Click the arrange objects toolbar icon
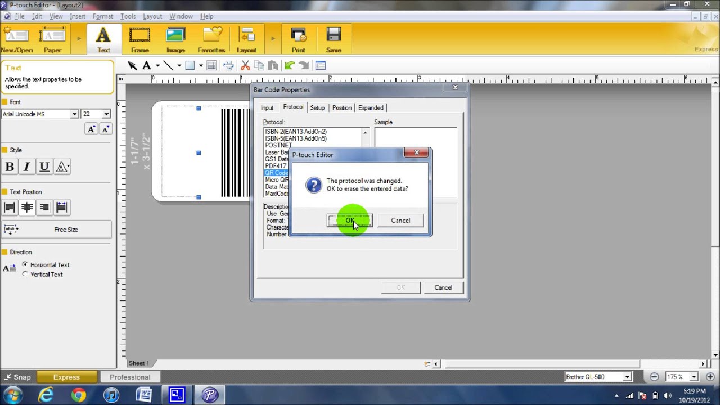 click(228, 66)
